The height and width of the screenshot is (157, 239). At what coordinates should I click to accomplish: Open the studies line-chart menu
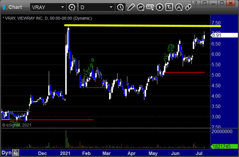point(140,7)
